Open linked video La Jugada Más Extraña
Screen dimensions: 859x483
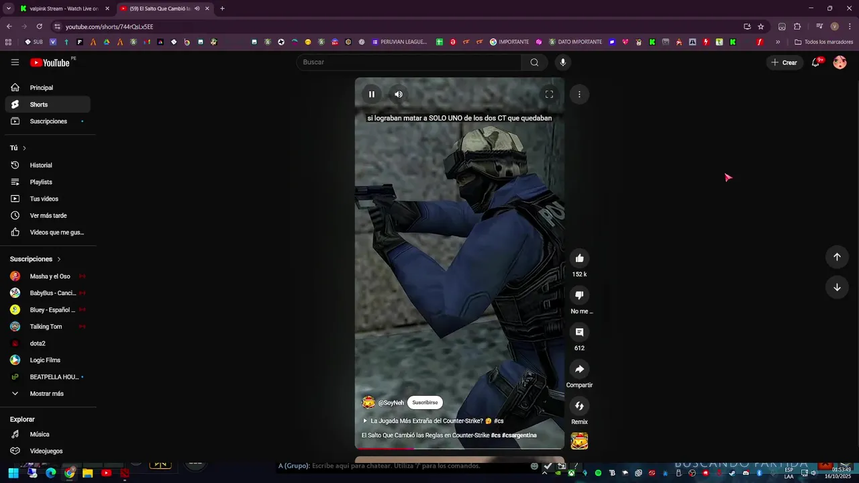pos(433,421)
